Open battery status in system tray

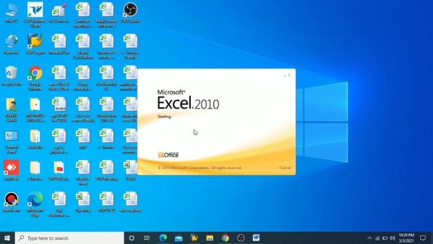tap(385, 238)
